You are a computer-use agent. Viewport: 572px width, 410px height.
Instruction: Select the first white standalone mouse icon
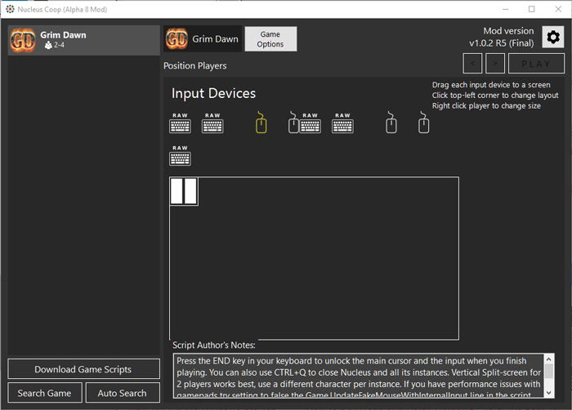(391, 123)
